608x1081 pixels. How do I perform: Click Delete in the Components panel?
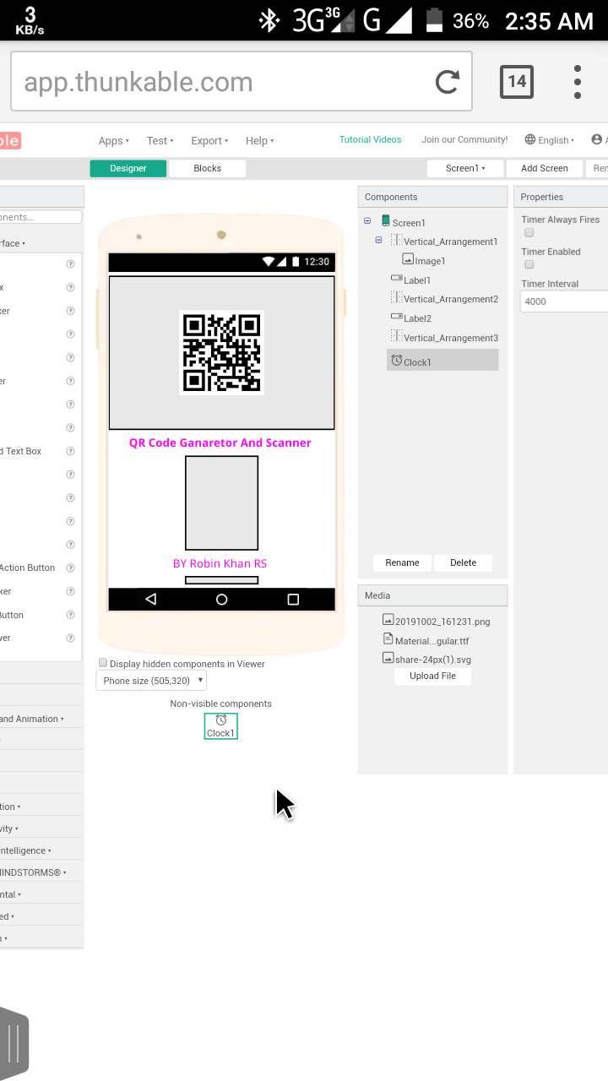click(x=463, y=562)
